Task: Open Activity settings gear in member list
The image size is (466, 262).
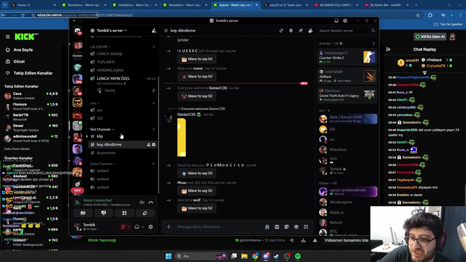Action: pos(341,44)
